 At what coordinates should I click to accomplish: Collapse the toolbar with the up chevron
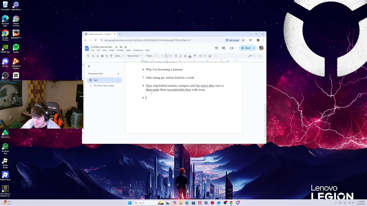coord(260,56)
